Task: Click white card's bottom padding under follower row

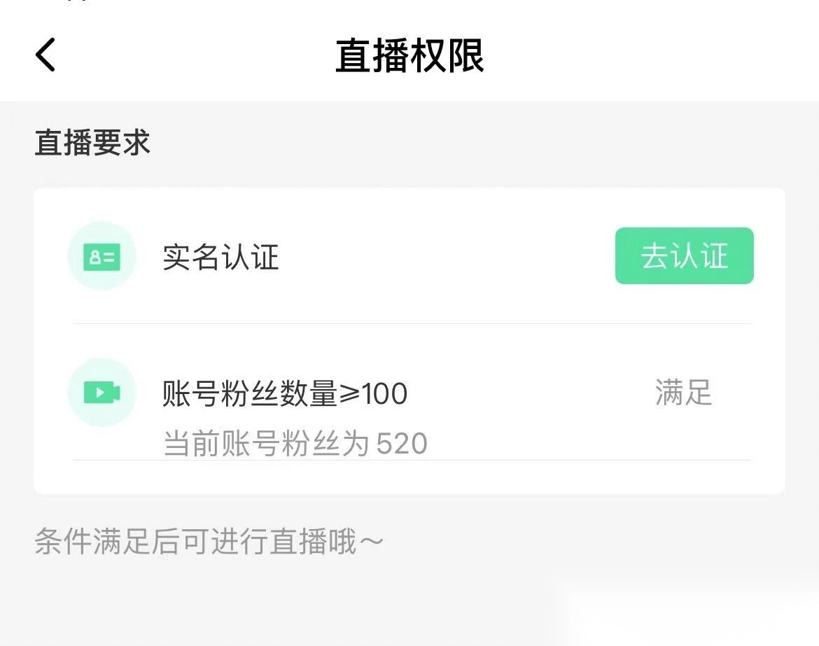Action: pos(409,477)
